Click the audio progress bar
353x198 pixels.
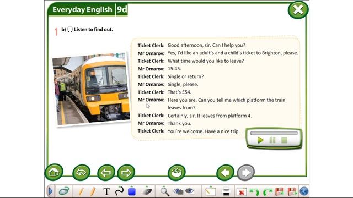click(x=274, y=133)
